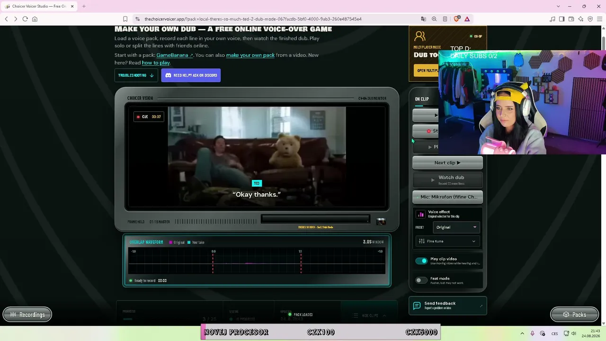Show the browser sidebar panel
This screenshot has width=606, height=341.
(x=562, y=19)
